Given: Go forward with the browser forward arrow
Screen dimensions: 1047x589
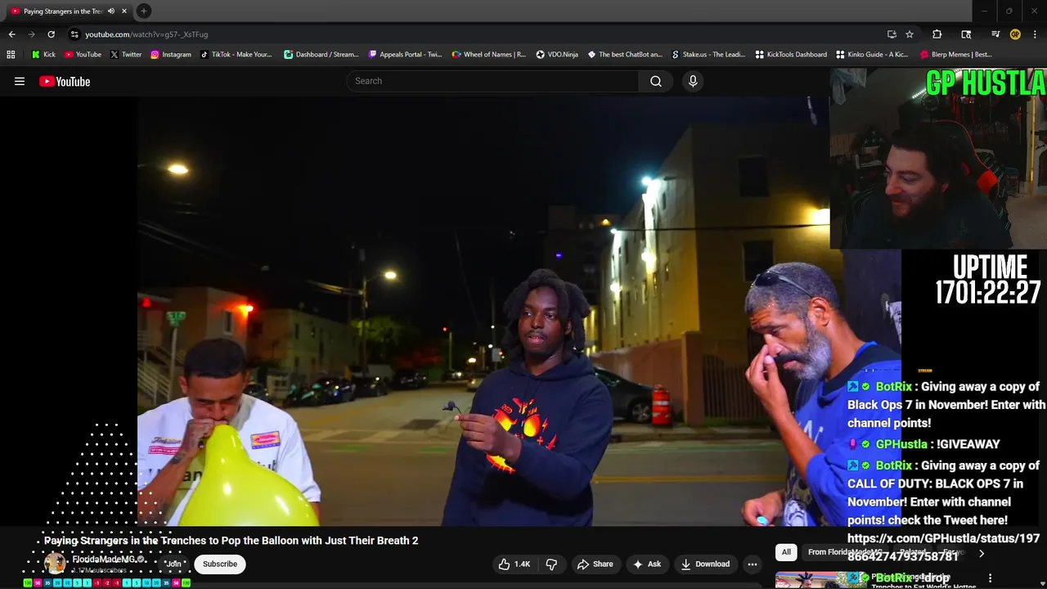Looking at the screenshot, I should (31, 34).
